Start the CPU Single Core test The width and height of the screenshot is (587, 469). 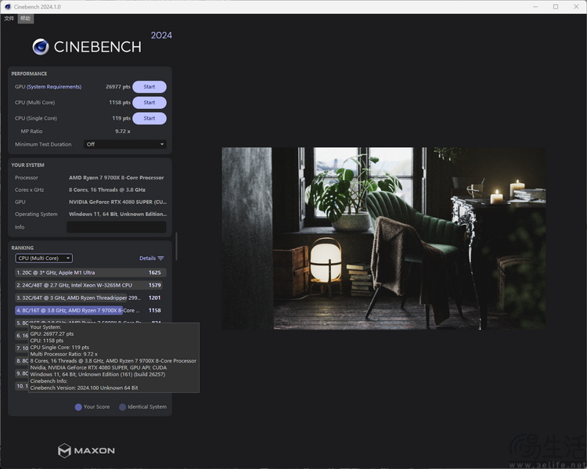click(x=149, y=118)
